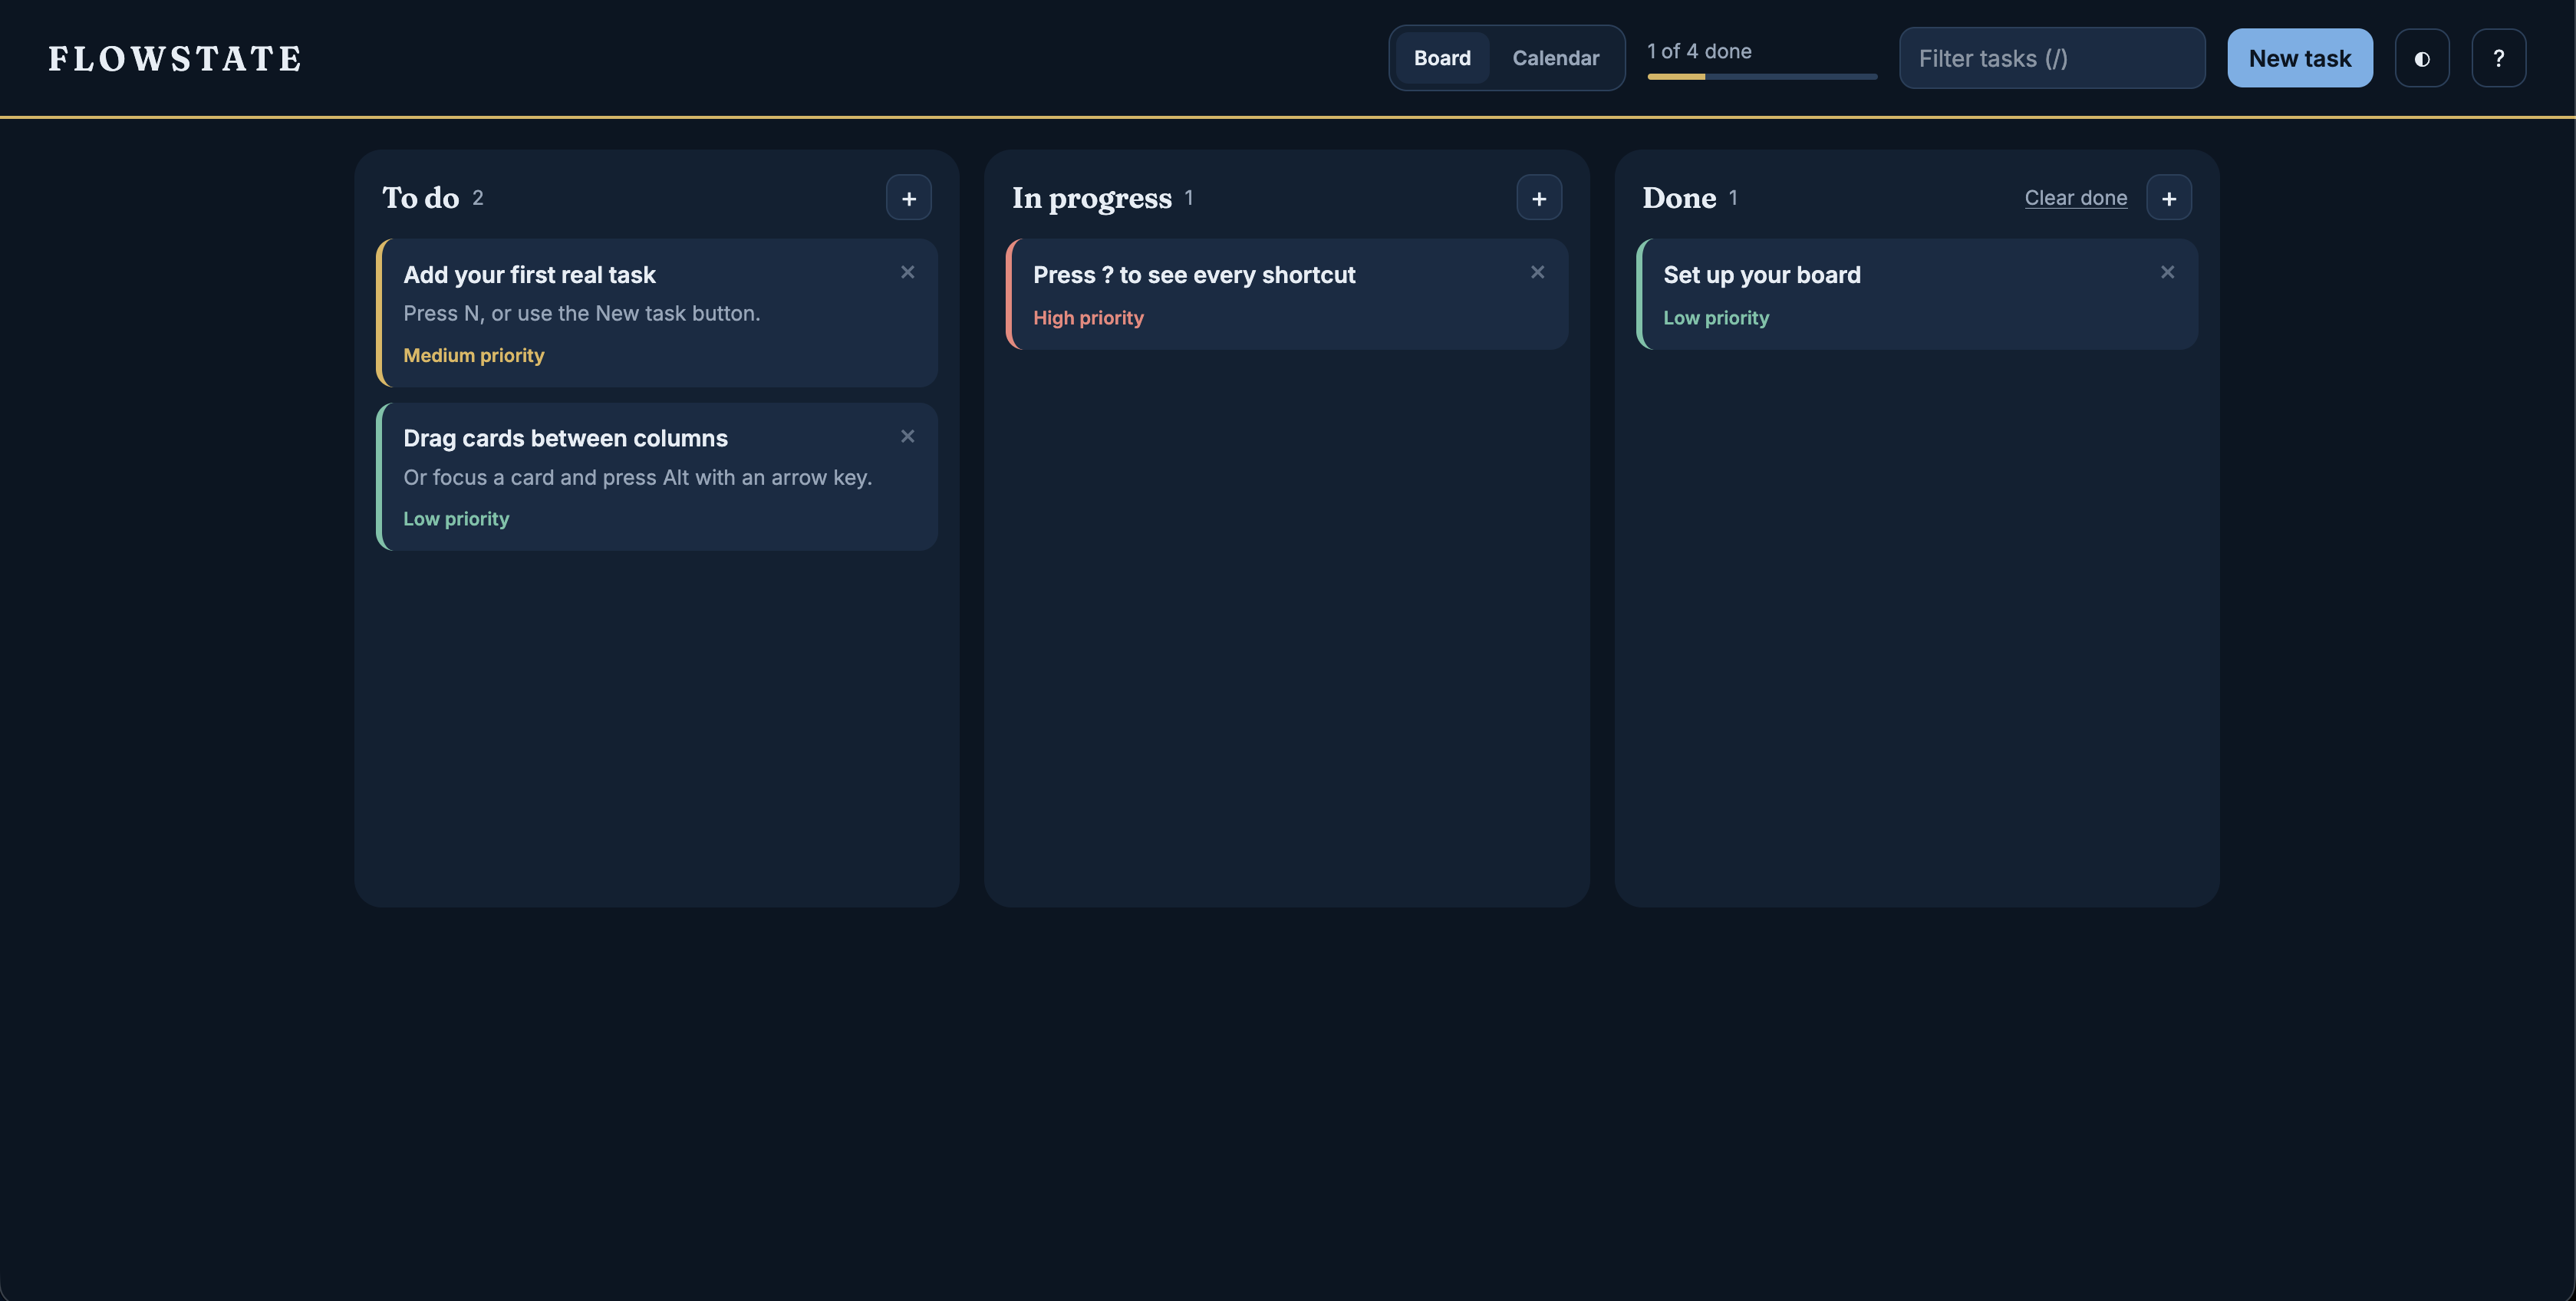Toggle the light/dark theme

(2422, 58)
